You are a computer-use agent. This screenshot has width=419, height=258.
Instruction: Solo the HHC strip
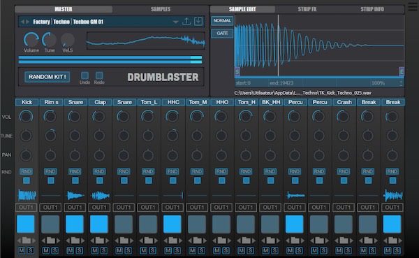click(177, 250)
